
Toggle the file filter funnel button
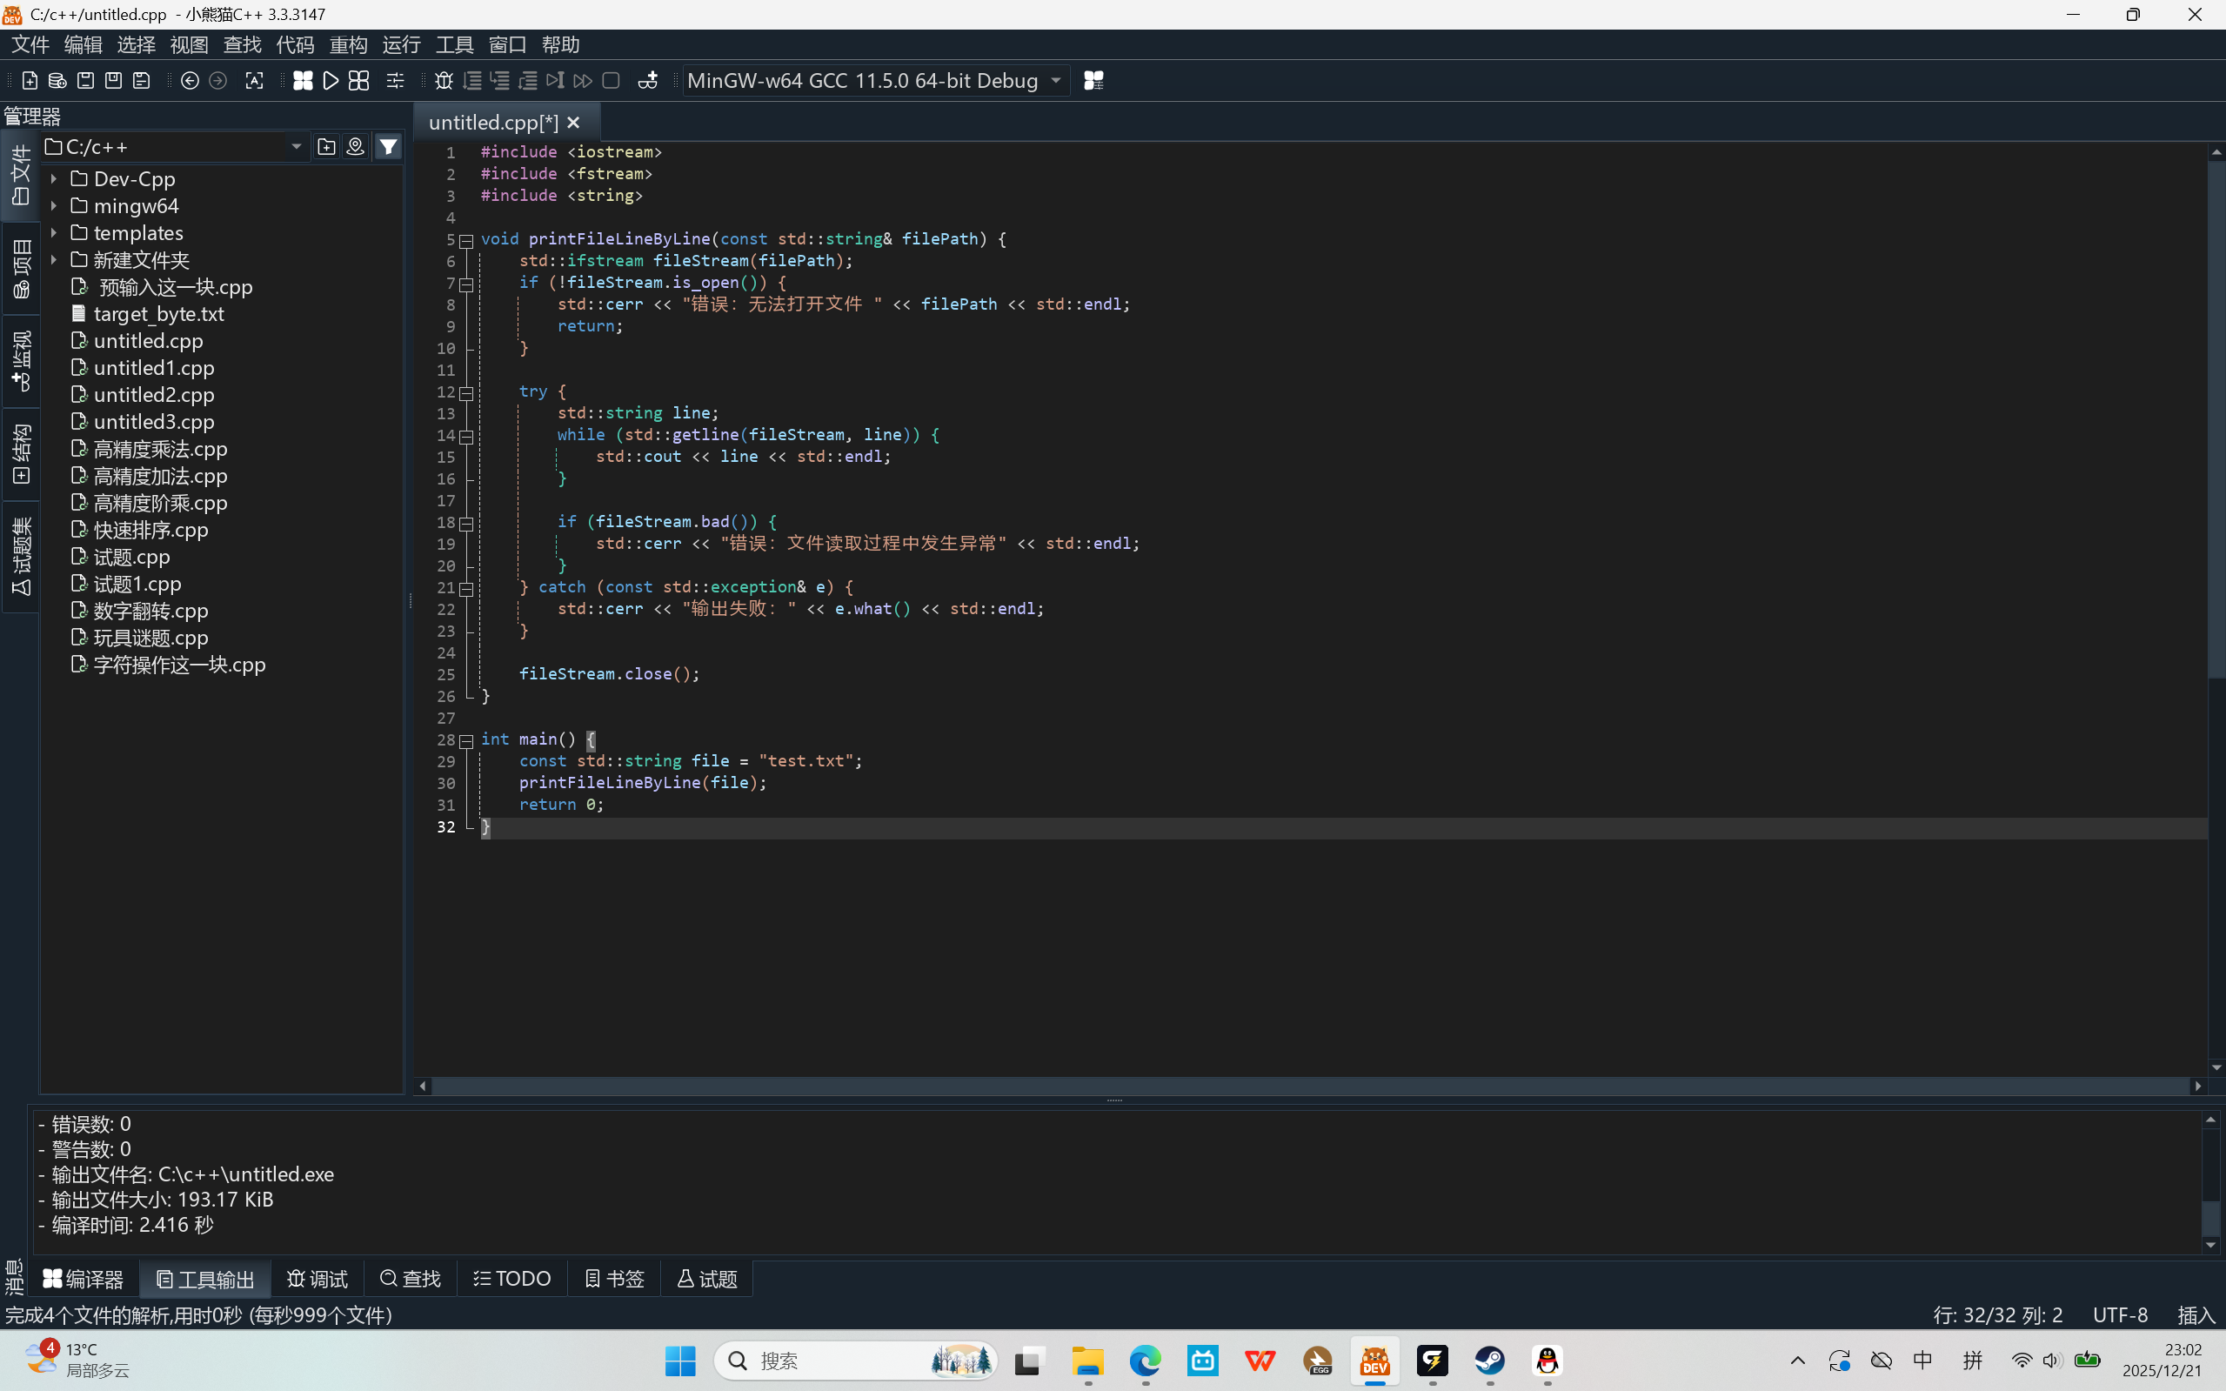pyautogui.click(x=388, y=147)
